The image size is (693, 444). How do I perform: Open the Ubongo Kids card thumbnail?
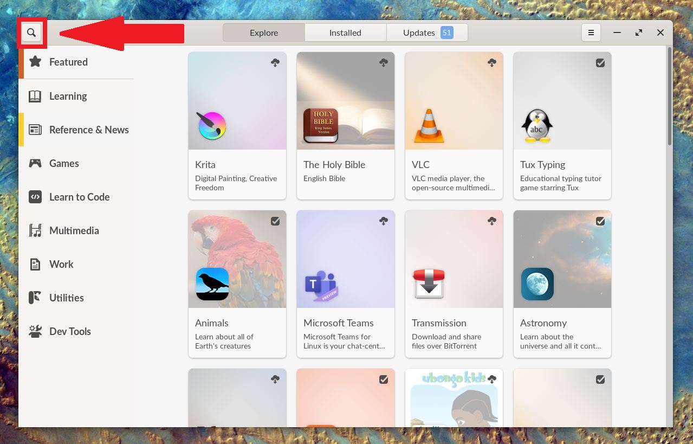point(454,398)
